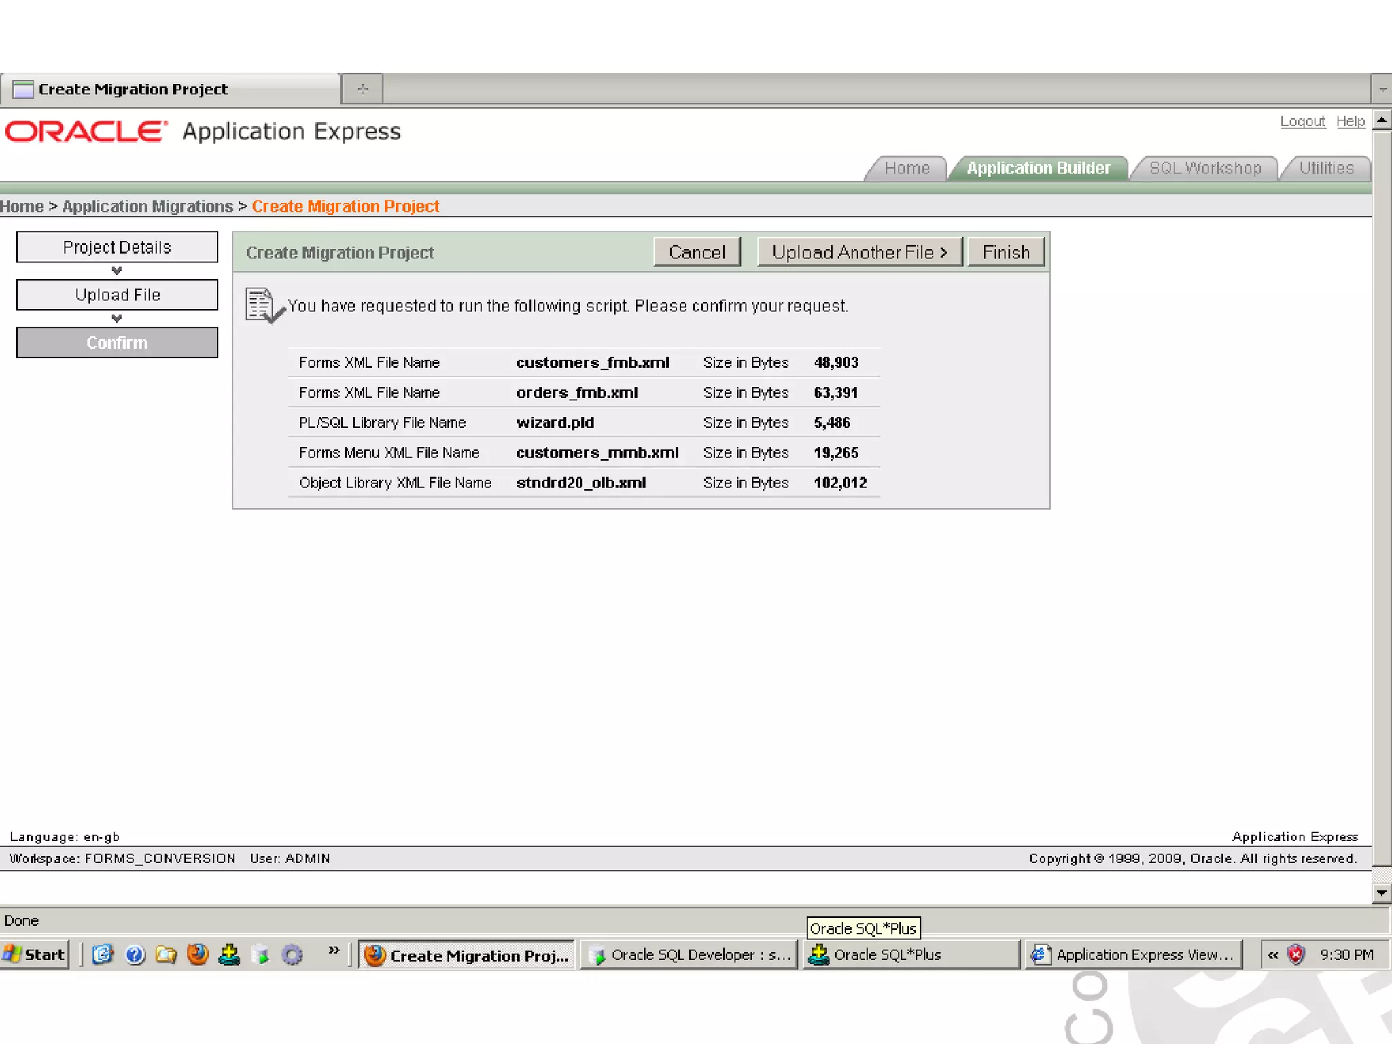Click the red shield tray icon

(1296, 954)
